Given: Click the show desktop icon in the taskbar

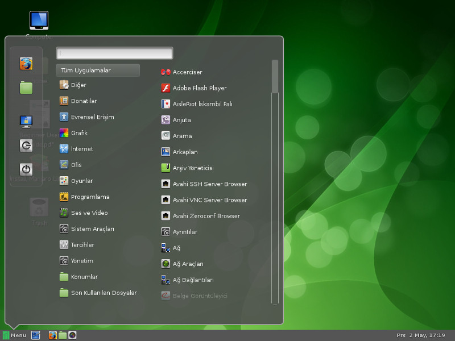Looking at the screenshot, I should (35, 335).
